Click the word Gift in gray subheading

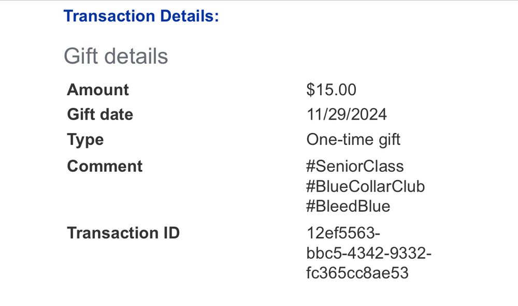coord(81,56)
